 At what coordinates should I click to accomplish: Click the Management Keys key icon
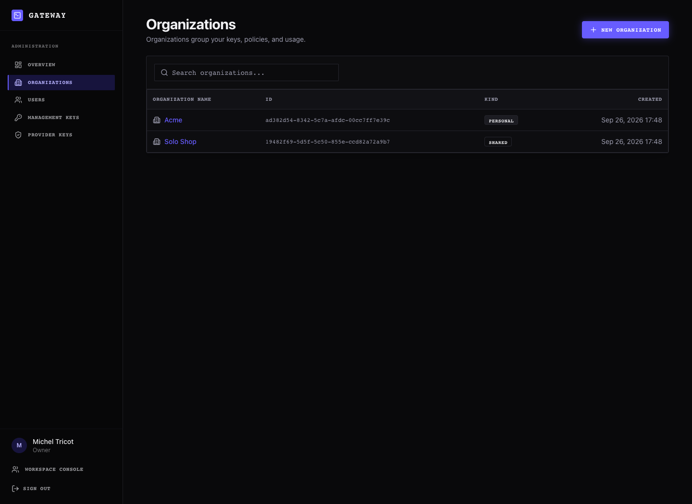(18, 118)
